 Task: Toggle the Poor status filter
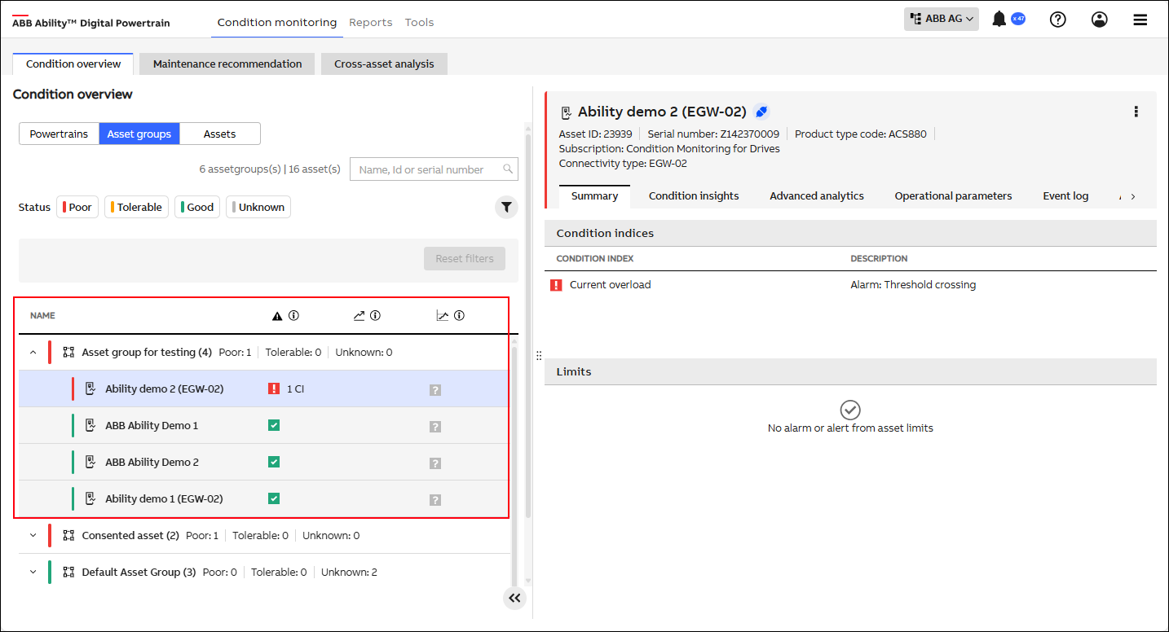(77, 208)
